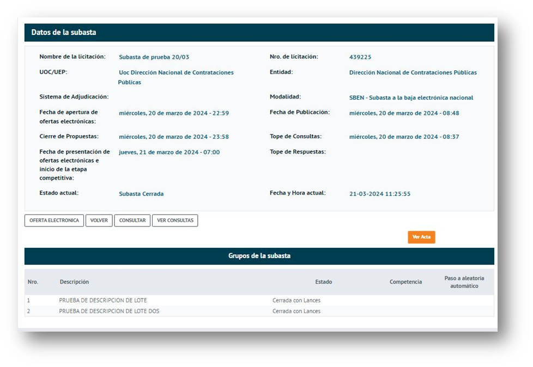Click the Descripción column header
Image resolution: width=533 pixels, height=367 pixels.
[x=74, y=282]
